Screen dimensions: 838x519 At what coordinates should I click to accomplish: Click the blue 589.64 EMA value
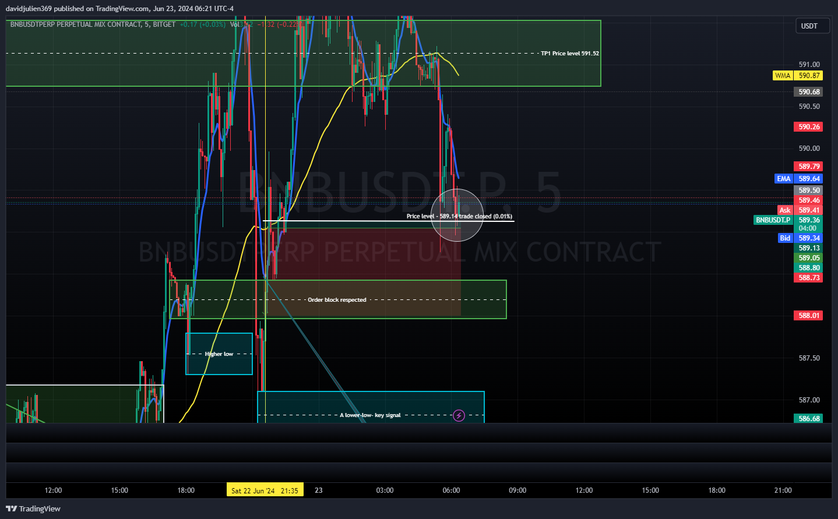[x=809, y=179]
